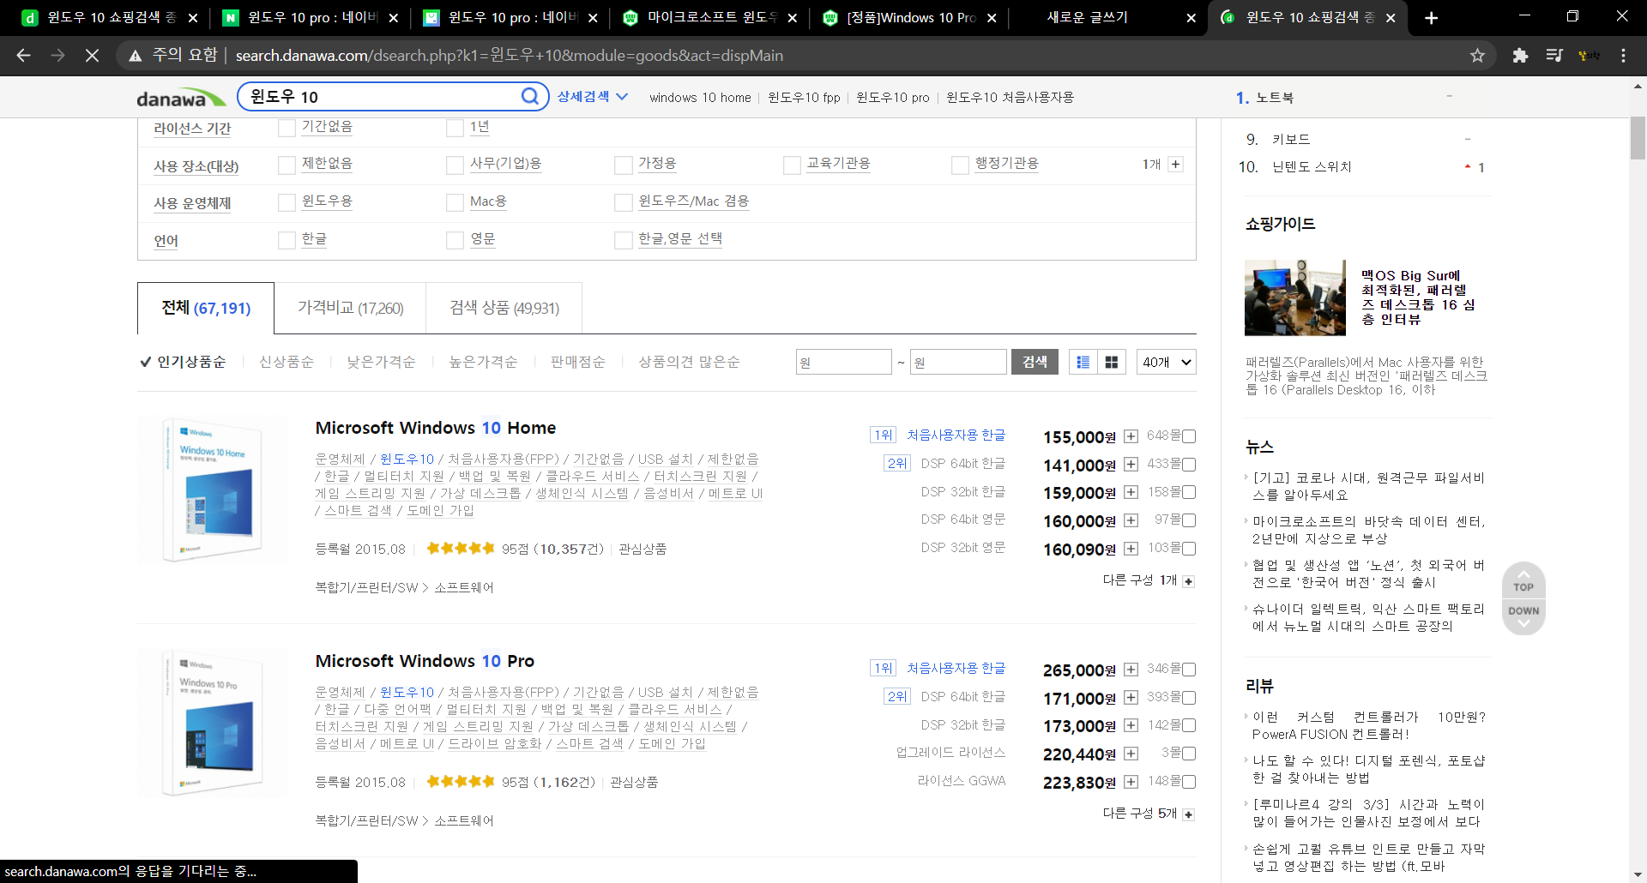
Task: Open Chrome three-dot menu
Action: coord(1623,55)
